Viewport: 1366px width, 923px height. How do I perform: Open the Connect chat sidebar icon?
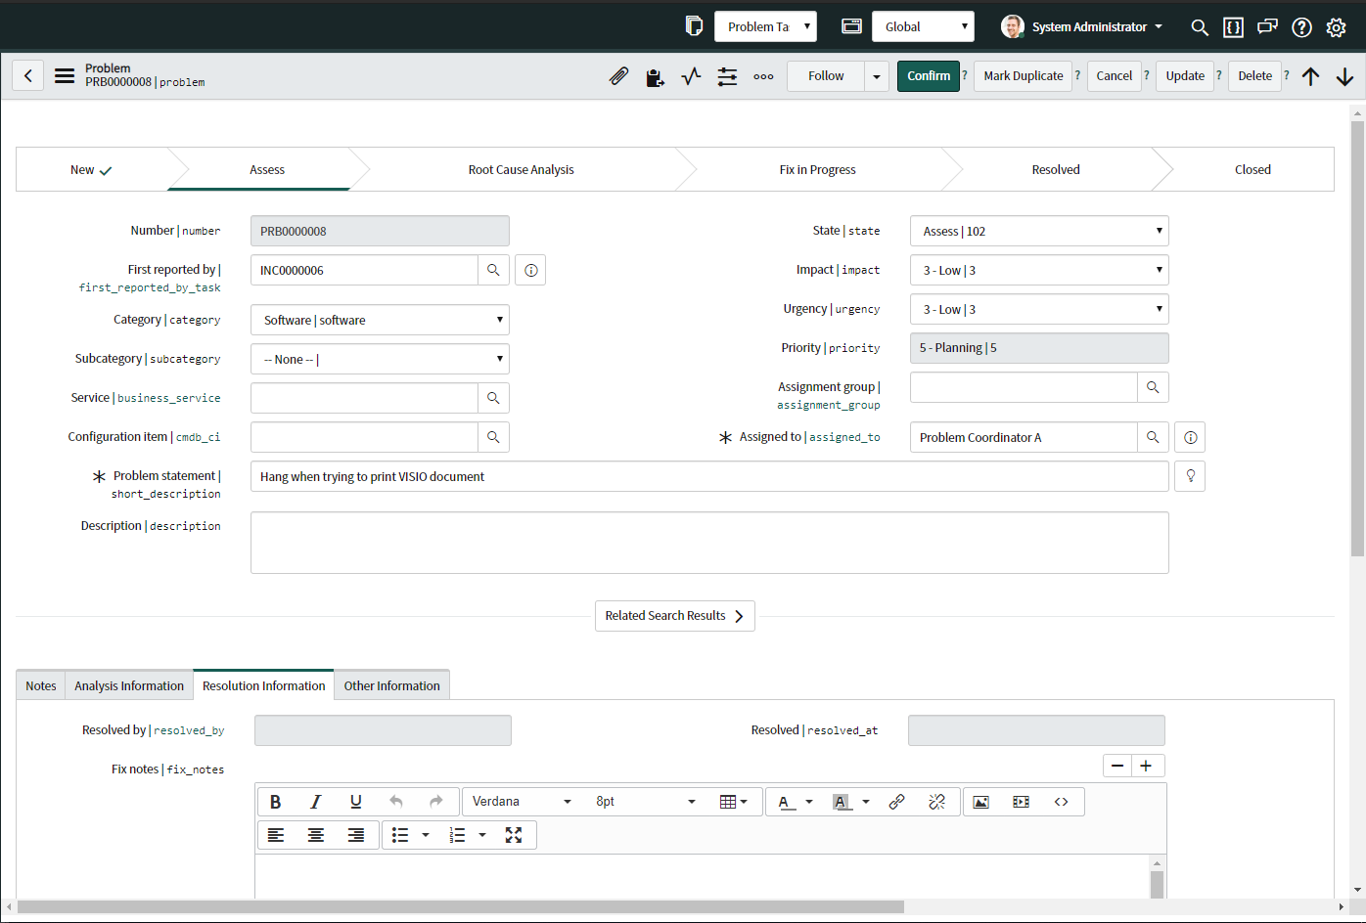[x=1267, y=27]
